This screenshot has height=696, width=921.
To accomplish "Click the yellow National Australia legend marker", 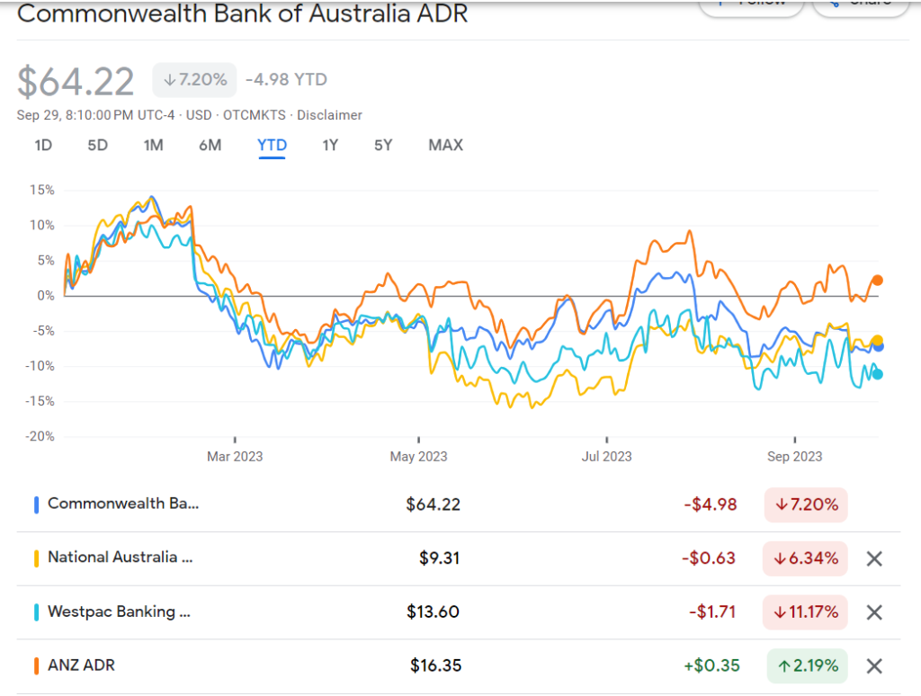I will pos(36,558).
